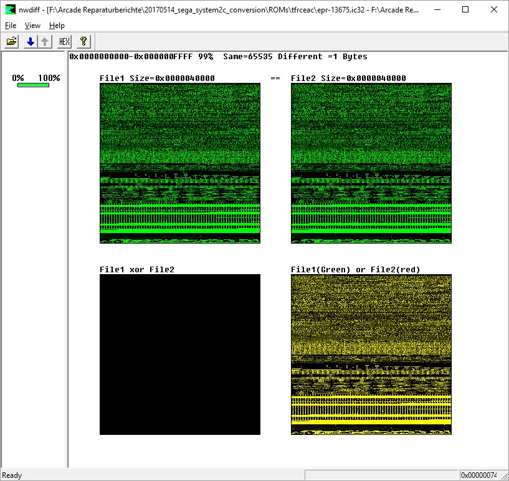Click the grayed-out up arrow toolbar icon
The height and width of the screenshot is (481, 509).
point(45,42)
